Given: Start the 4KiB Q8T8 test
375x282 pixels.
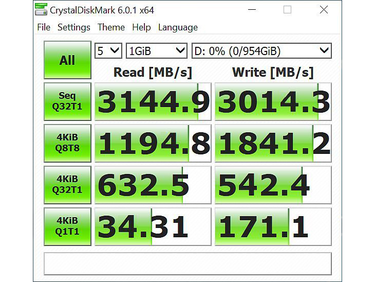Looking at the screenshot, I should [67, 143].
